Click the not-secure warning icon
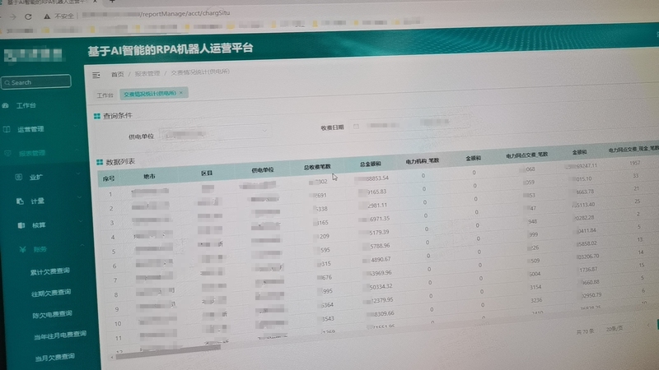This screenshot has width=659, height=370. pos(47,16)
